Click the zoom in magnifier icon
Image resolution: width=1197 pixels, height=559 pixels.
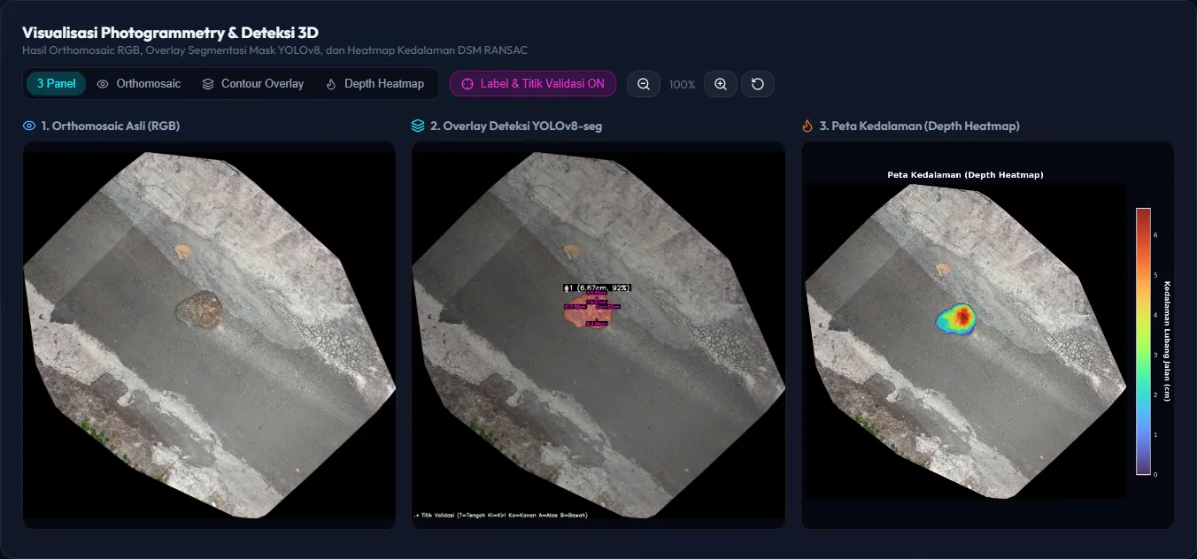(721, 84)
